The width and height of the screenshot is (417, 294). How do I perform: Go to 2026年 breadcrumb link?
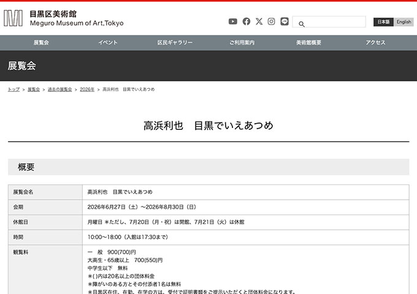tap(87, 89)
